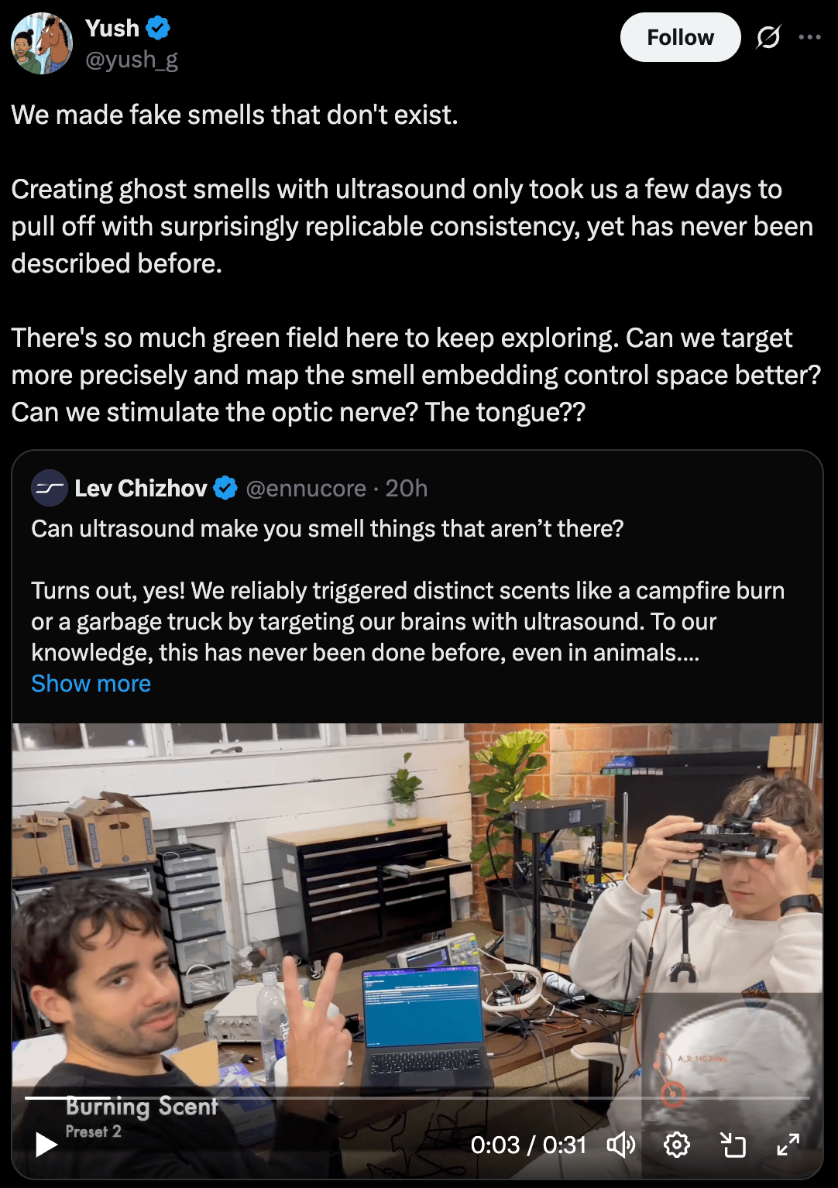Expand video to fullscreen
This screenshot has height=1188, width=838.
pos(788,1145)
